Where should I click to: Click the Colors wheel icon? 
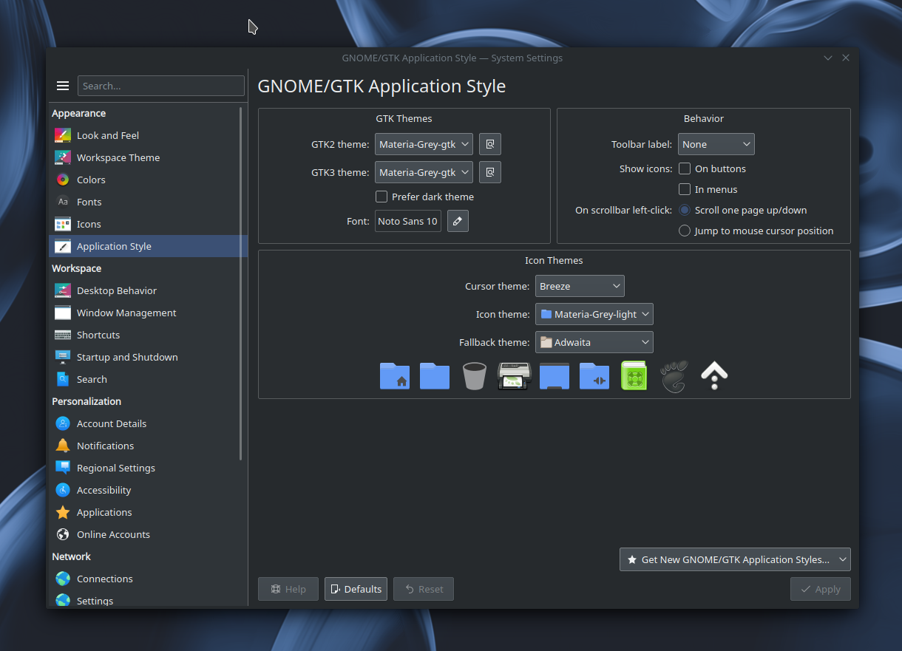coord(63,180)
